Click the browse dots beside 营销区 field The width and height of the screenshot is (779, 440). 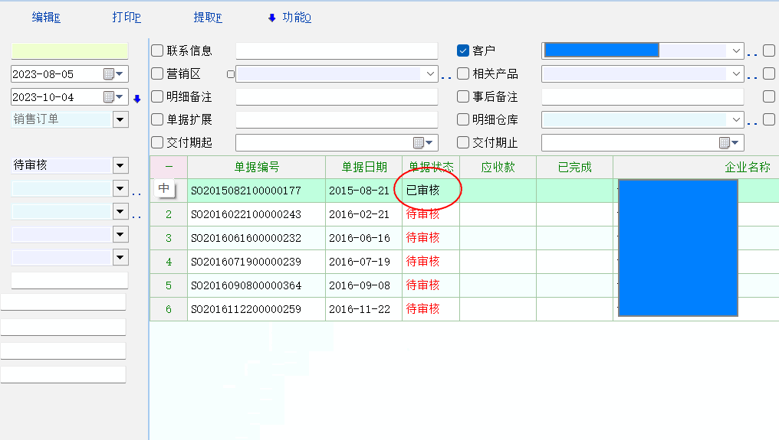coord(446,76)
